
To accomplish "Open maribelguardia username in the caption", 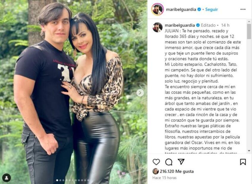I will 180,25.
